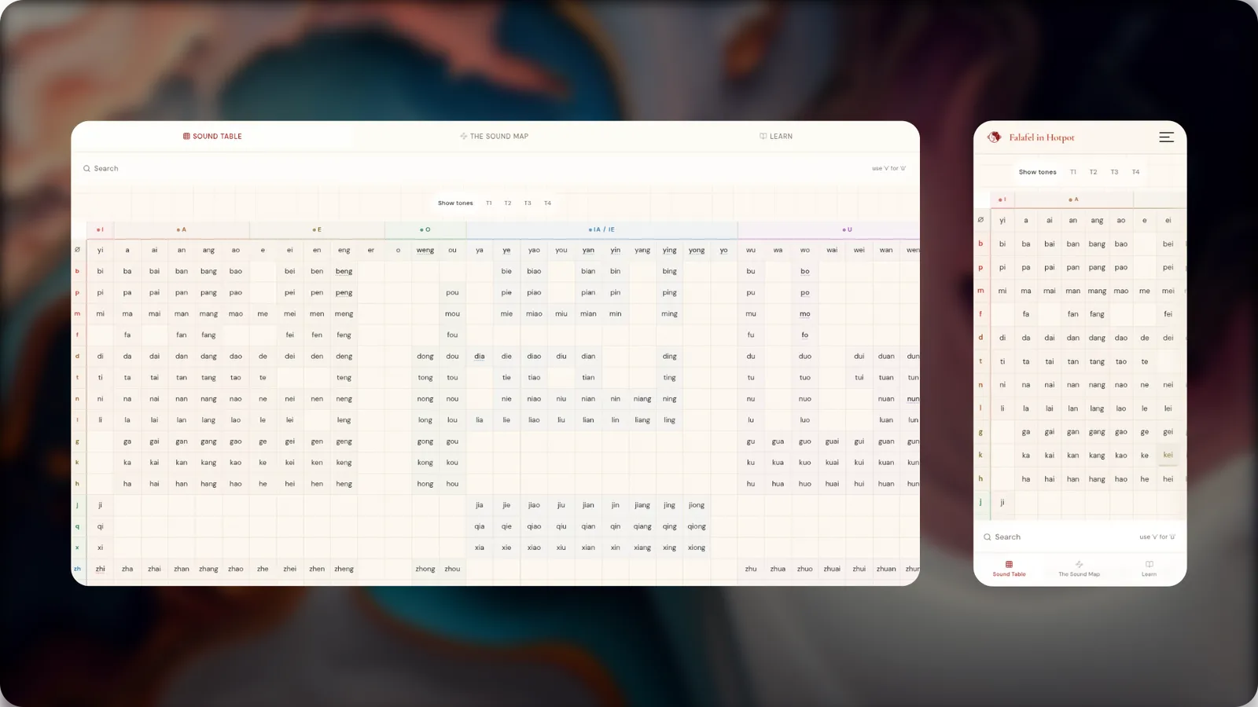1258x707 pixels.
Task: Click the 'ding' cell
Action: [x=669, y=357]
